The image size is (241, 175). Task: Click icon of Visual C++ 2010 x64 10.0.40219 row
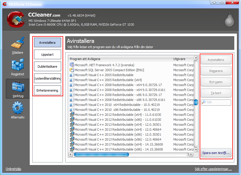[72, 105]
